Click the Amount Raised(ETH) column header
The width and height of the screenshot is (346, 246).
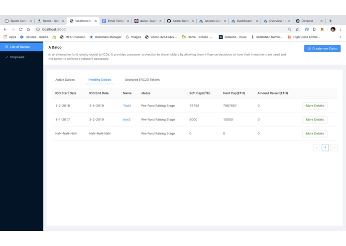click(x=273, y=93)
